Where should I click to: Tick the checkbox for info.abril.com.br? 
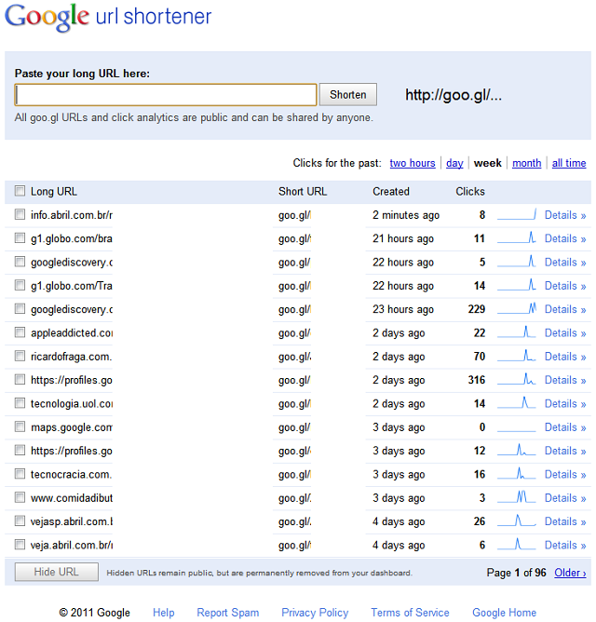[x=20, y=215]
